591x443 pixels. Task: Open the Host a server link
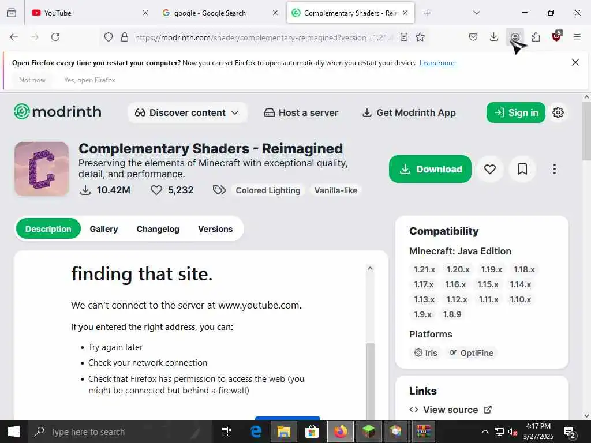(301, 112)
